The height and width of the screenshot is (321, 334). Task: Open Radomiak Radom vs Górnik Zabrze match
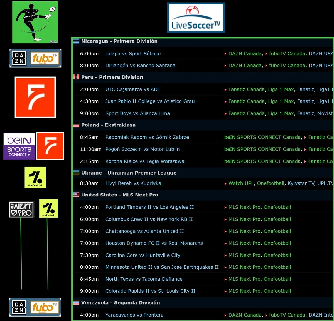pos(147,137)
